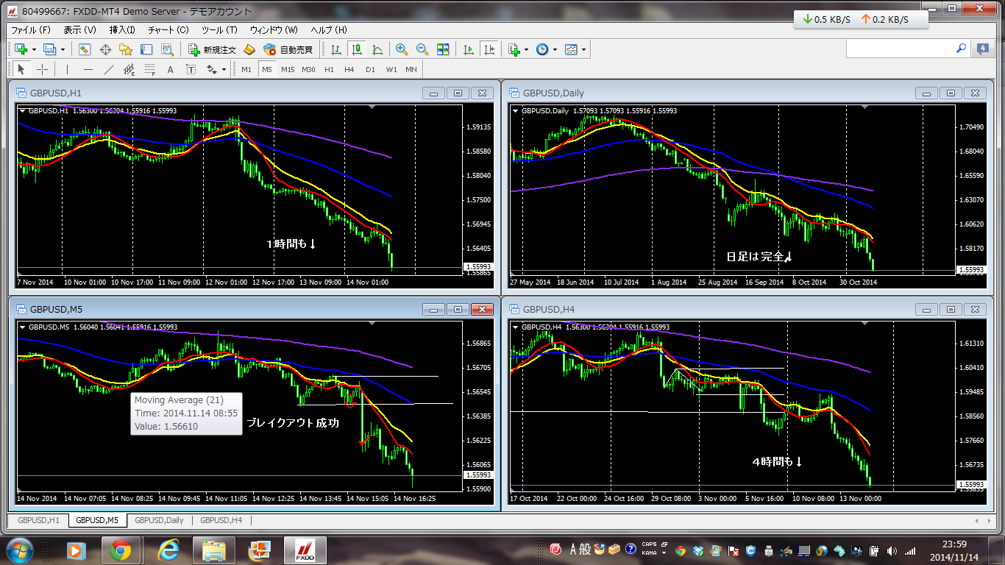This screenshot has height=565, width=1005.
Task: Switch to the GBPUSD,Daily chart tab
Action: coord(159,520)
